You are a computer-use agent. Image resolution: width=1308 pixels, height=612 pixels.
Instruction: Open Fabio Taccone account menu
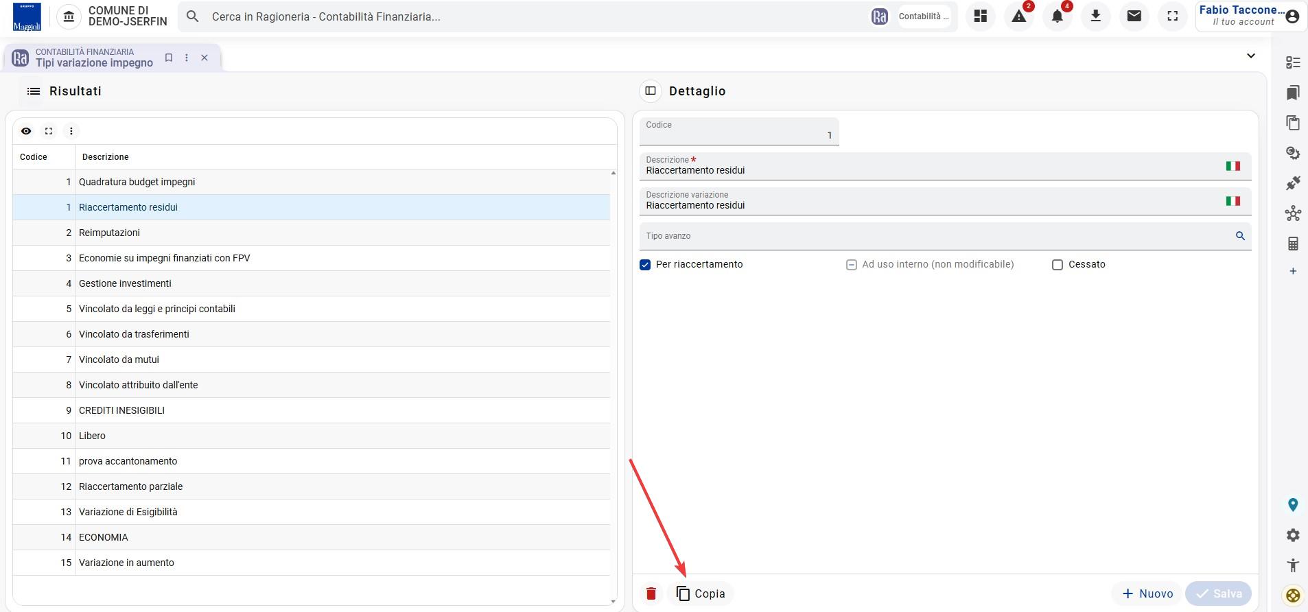pos(1250,16)
